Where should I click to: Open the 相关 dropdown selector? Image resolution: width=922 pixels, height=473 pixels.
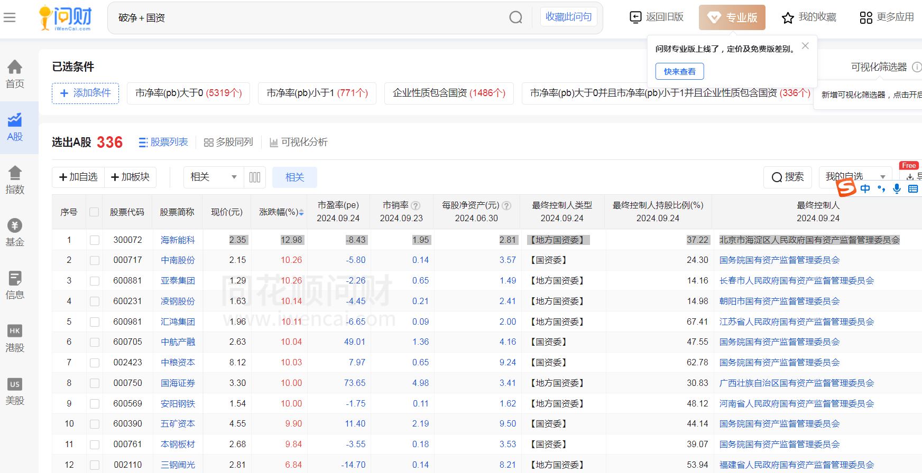pyautogui.click(x=214, y=177)
